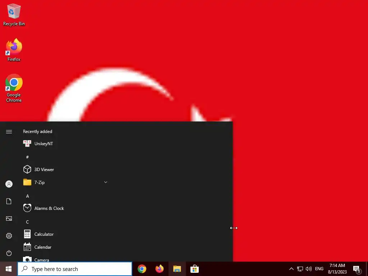Expand the Start menu hamburger button
This screenshot has width=368, height=276.
click(9, 132)
